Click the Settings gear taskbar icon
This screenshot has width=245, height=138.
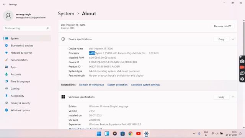pos(146,134)
